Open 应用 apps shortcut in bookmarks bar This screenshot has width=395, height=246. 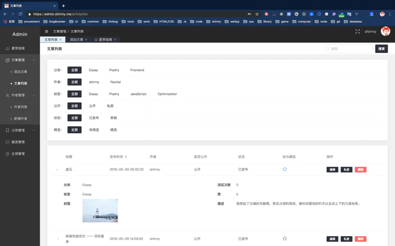coord(9,22)
